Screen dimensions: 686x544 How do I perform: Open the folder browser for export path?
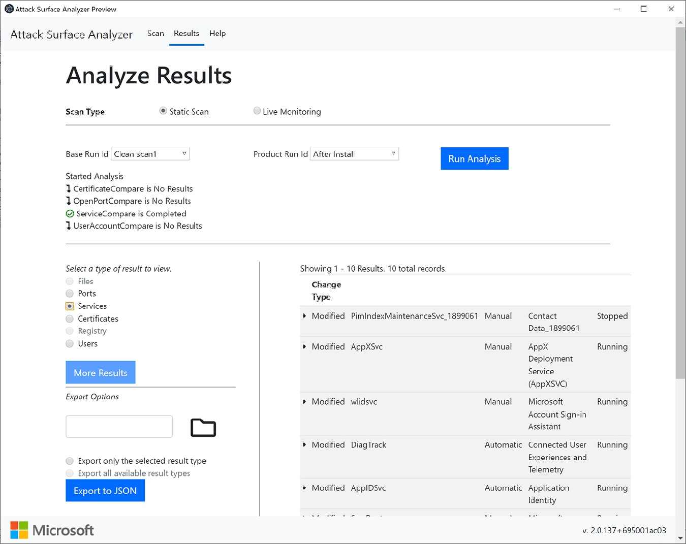click(x=203, y=428)
